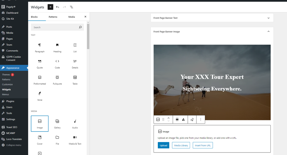Insert a Preformatted block
287x155 pixels.
(40, 80)
